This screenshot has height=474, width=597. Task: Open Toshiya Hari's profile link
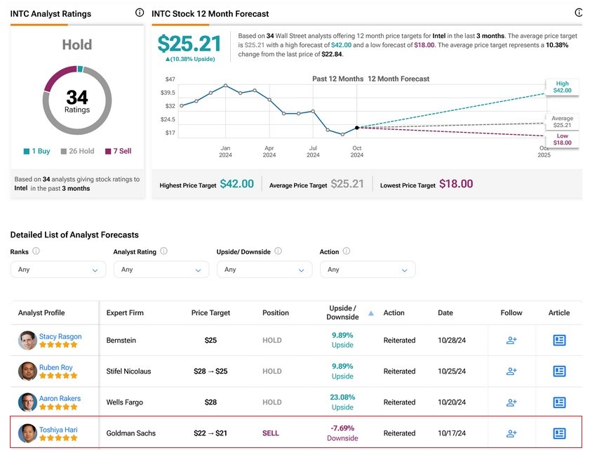(x=58, y=429)
